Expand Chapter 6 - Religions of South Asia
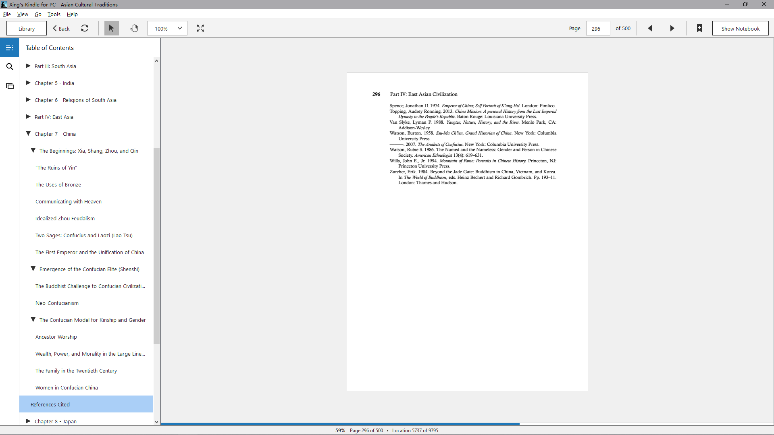The width and height of the screenshot is (774, 435). [28, 99]
